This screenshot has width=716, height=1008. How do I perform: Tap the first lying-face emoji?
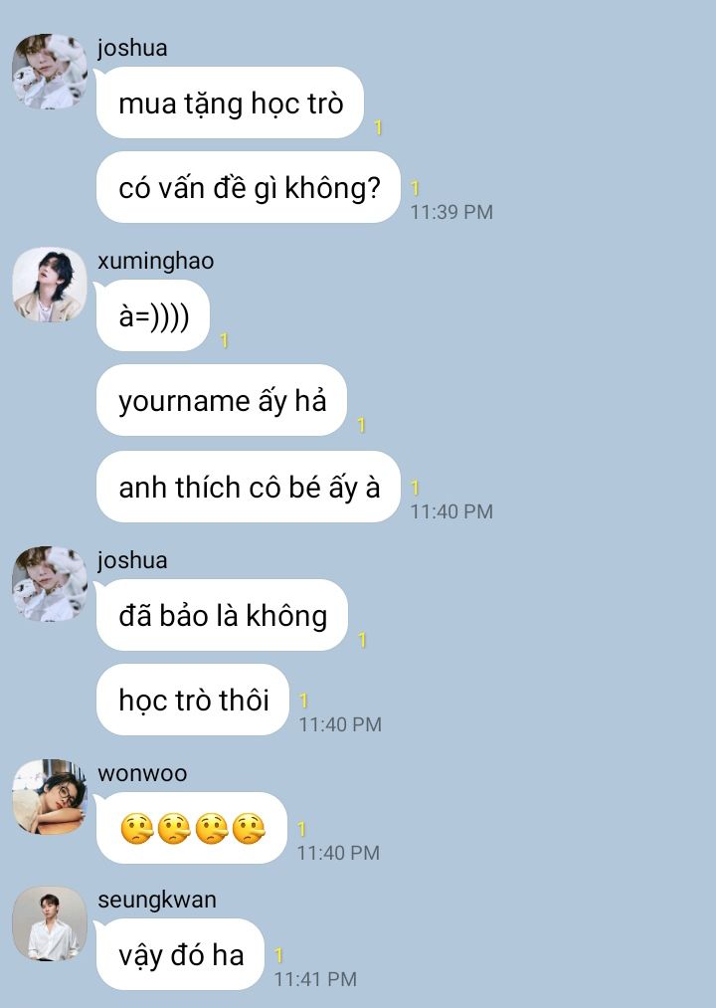(x=136, y=829)
